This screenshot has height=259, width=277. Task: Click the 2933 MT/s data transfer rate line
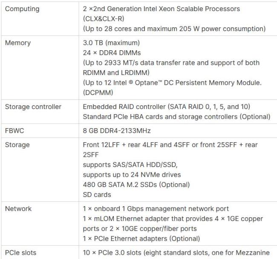pos(170,63)
